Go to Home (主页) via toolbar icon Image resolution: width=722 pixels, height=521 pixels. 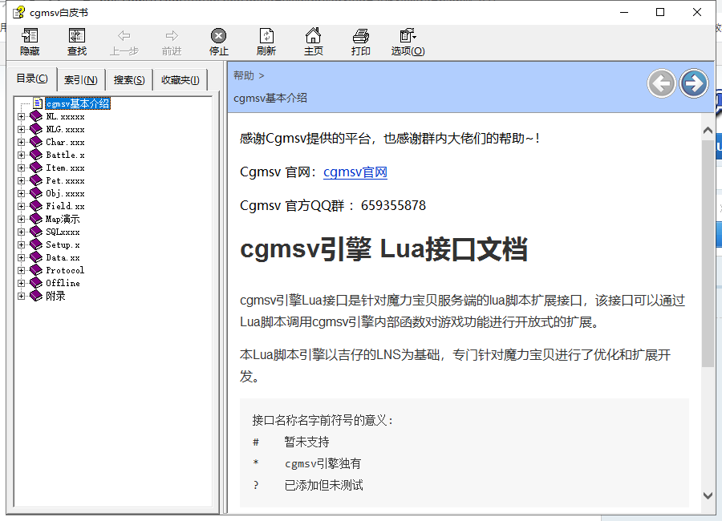pyautogui.click(x=313, y=35)
